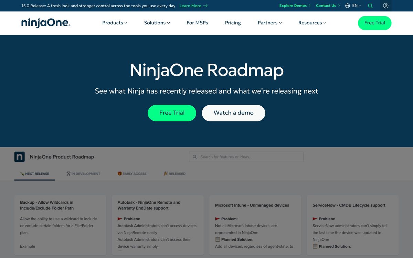Open the Autotask - NinjaOne Remote card title

coord(149,205)
